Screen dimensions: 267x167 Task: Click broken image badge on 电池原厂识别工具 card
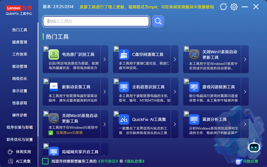pyautogui.click(x=46, y=48)
